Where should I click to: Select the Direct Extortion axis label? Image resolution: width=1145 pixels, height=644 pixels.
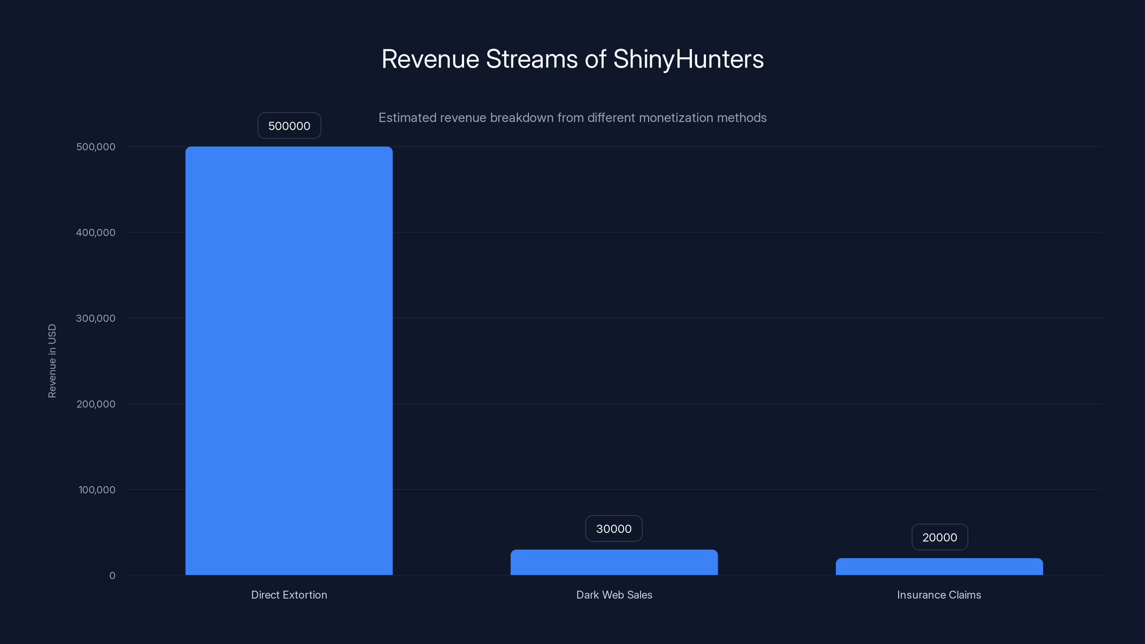tap(289, 595)
